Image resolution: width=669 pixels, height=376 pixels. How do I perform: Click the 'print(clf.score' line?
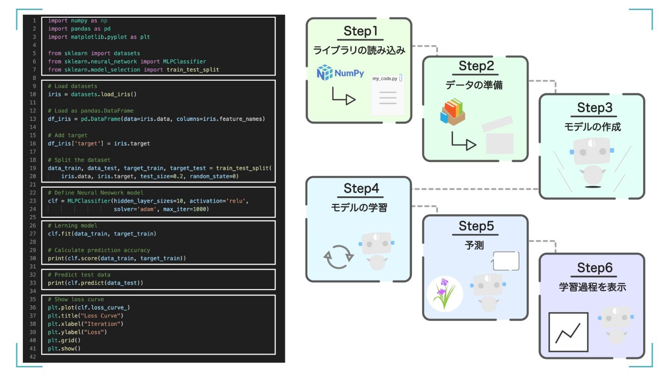click(117, 258)
